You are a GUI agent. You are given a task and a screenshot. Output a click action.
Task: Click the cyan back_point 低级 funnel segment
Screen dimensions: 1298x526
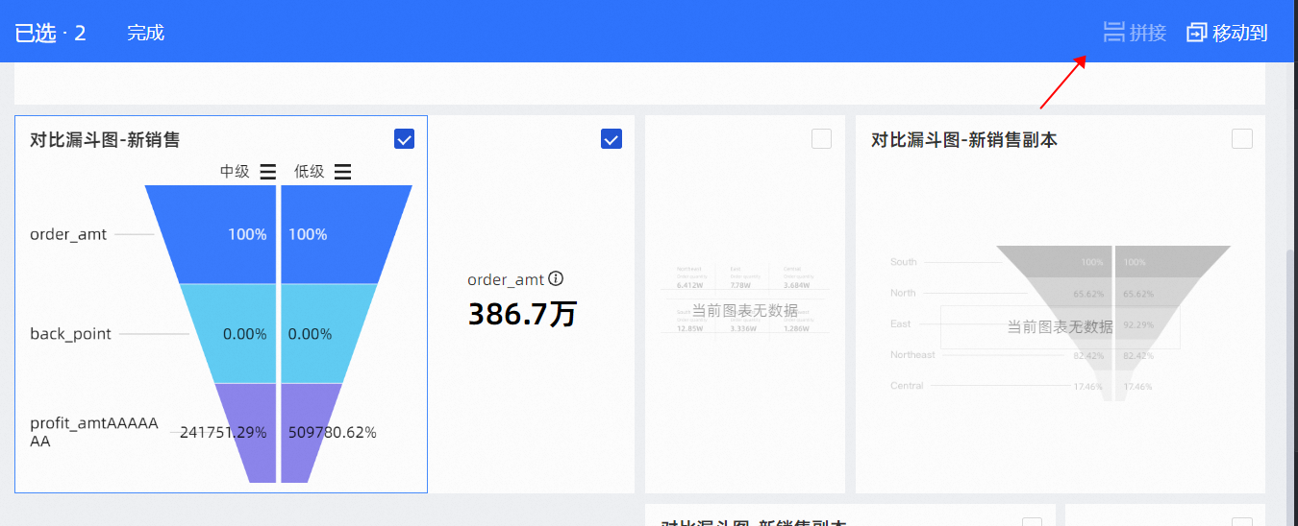(322, 334)
